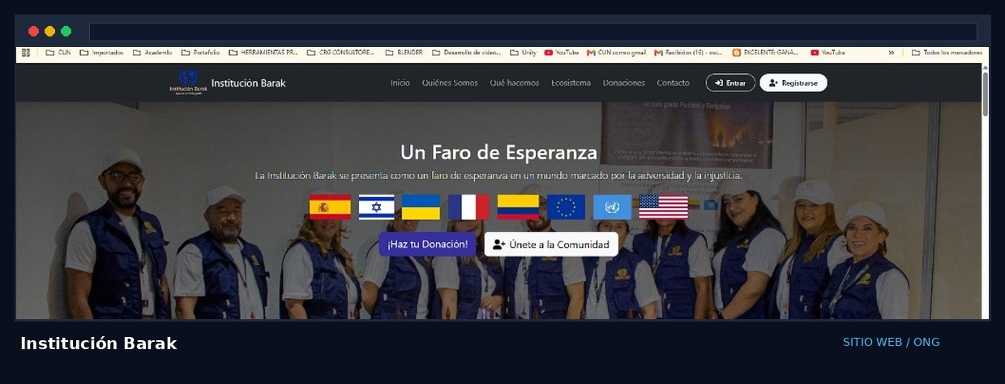Expand hidden bookmarks with the double chevron
1005x384 pixels.
pyautogui.click(x=892, y=53)
